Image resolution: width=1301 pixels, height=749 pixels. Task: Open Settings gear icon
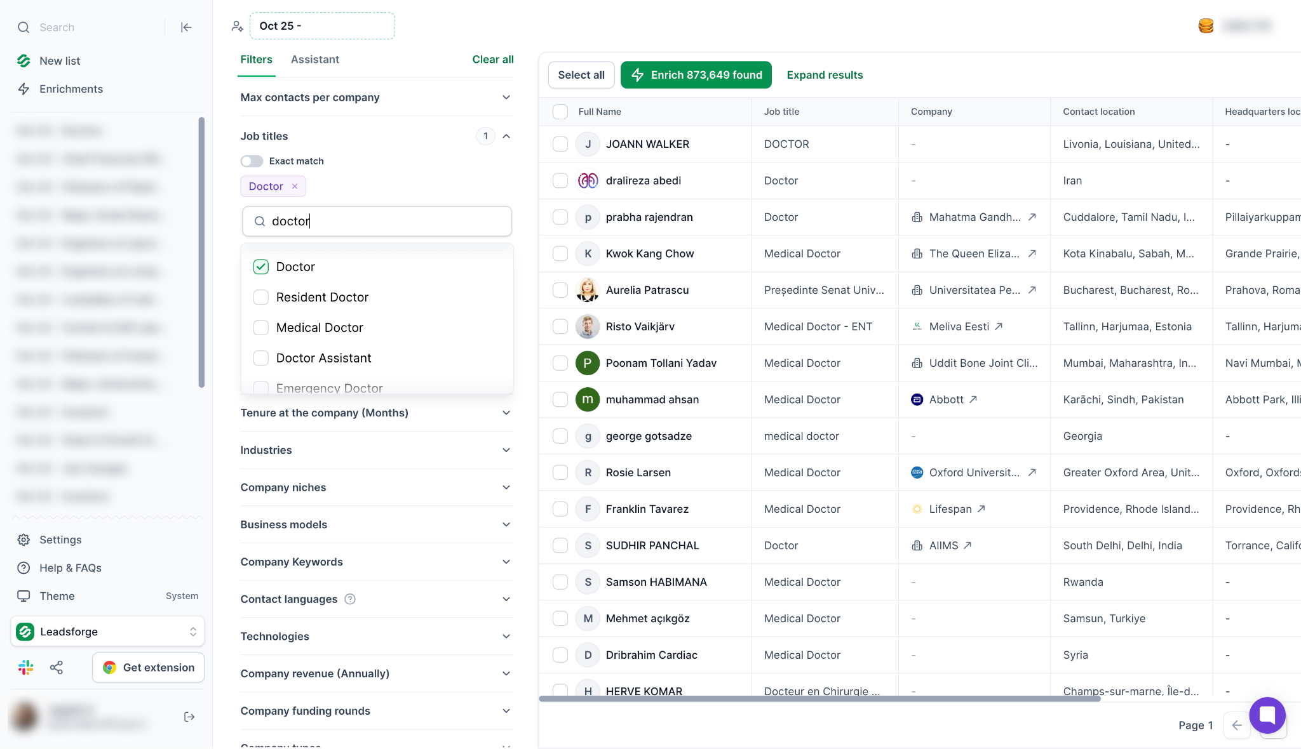[x=24, y=540]
